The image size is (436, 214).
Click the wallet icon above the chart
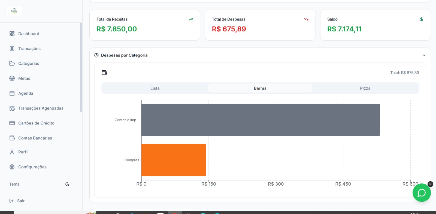pyautogui.click(x=104, y=73)
